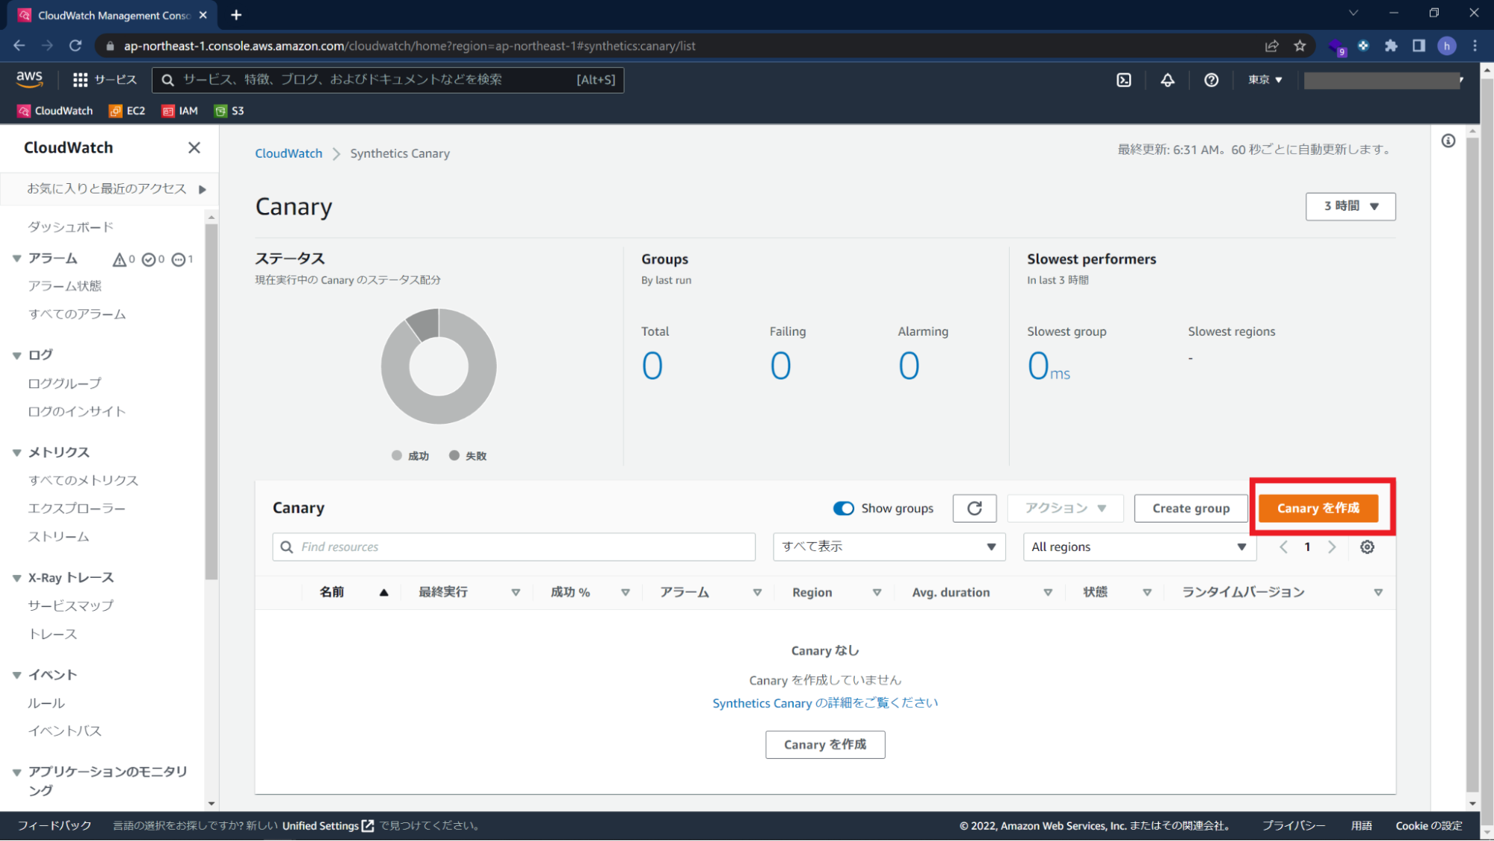
Task: Open new browser tab
Action: tap(236, 15)
